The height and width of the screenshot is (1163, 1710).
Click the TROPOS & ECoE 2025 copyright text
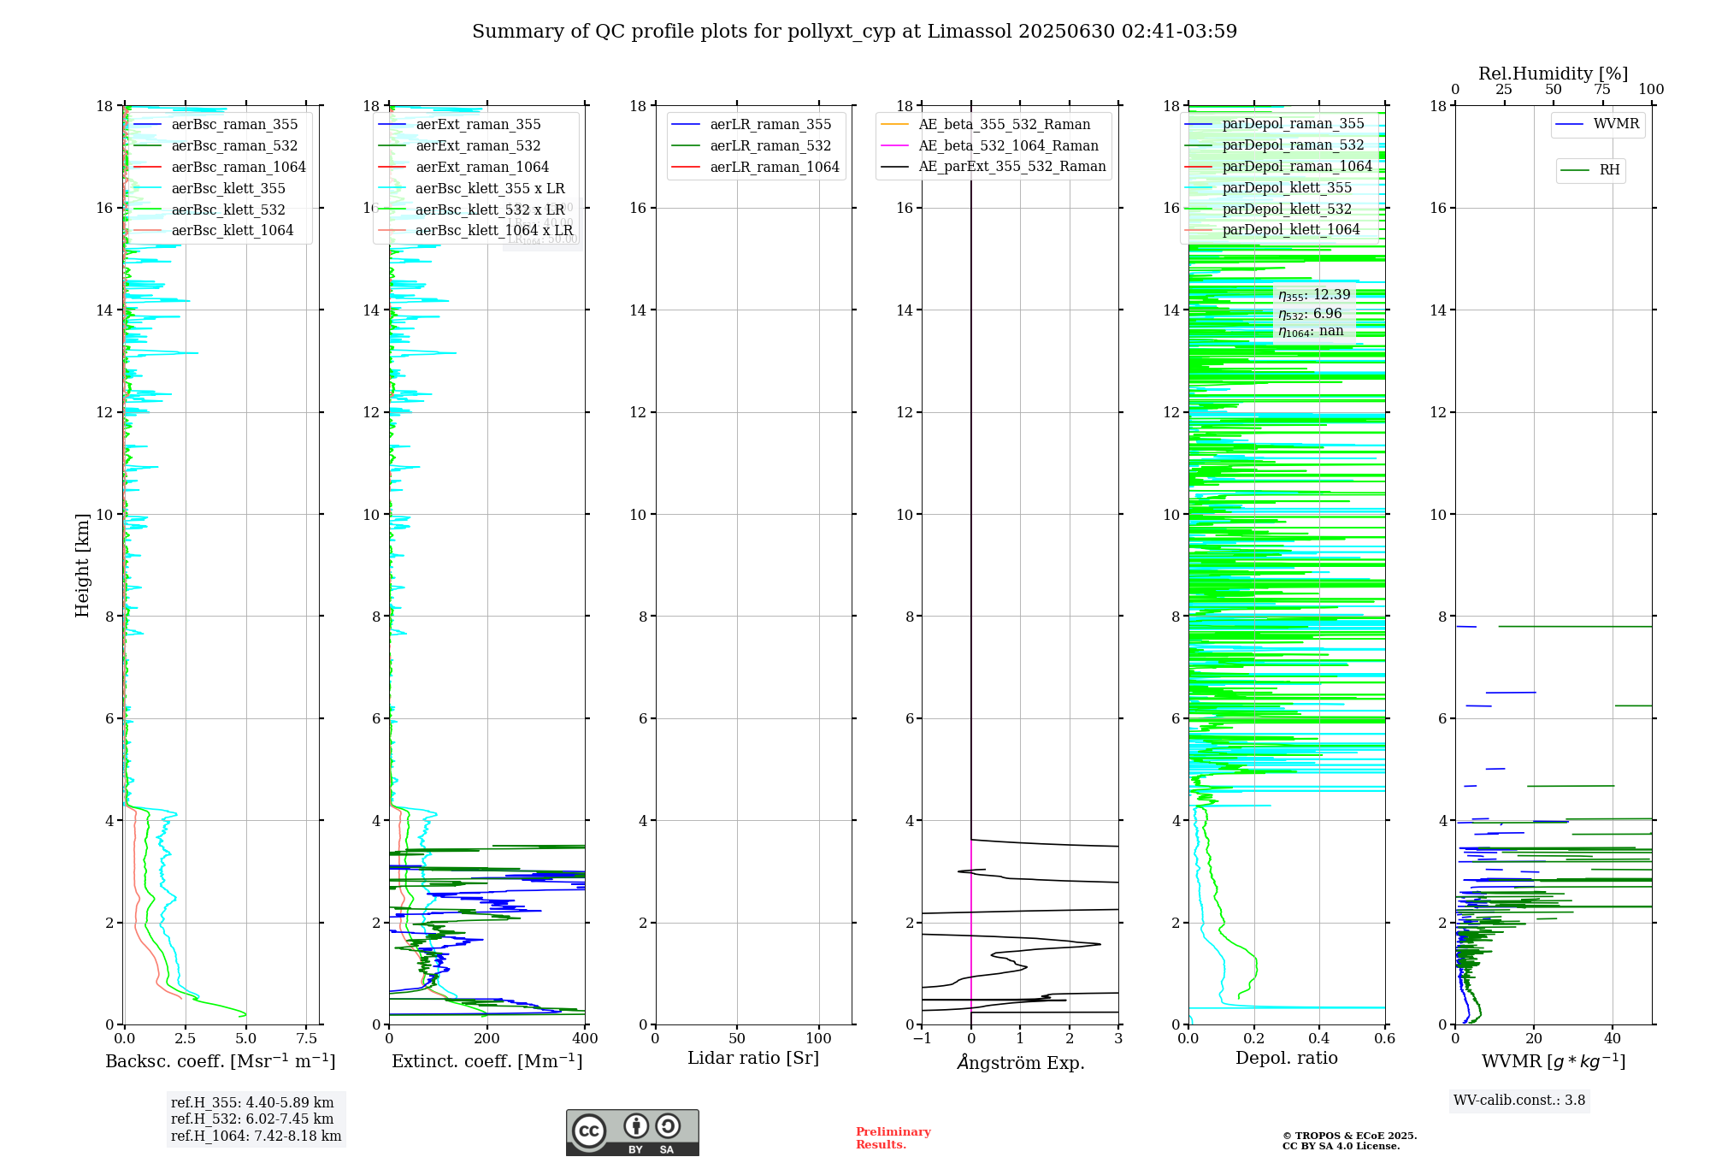pos(1349,1136)
